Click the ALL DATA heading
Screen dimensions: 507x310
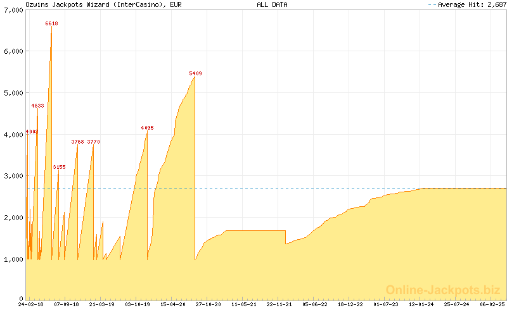[272, 4]
